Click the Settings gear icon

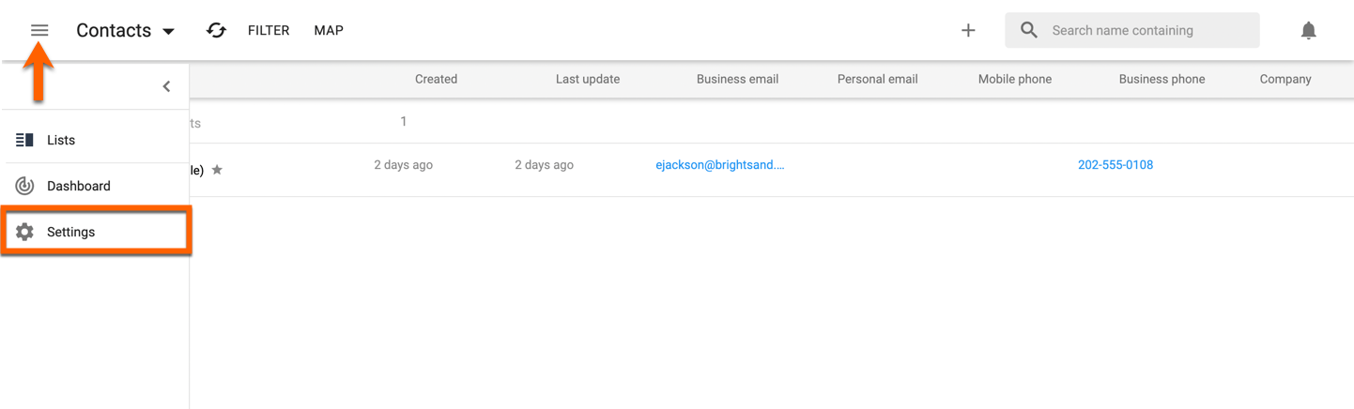[x=25, y=232]
